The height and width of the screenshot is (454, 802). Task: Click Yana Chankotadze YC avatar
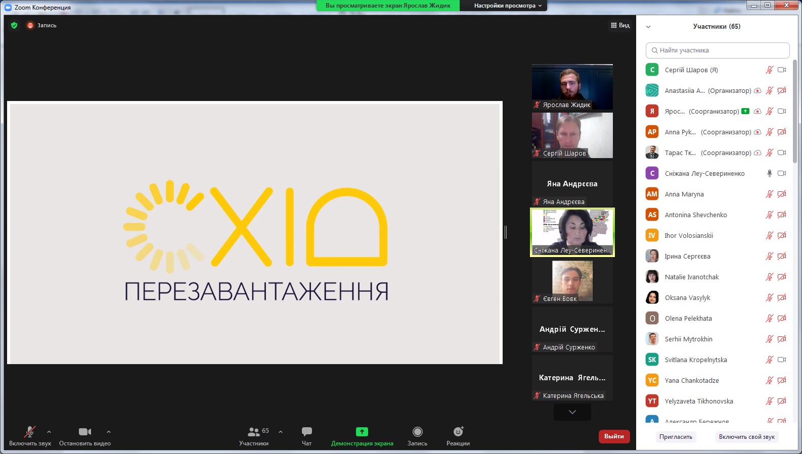coord(652,380)
